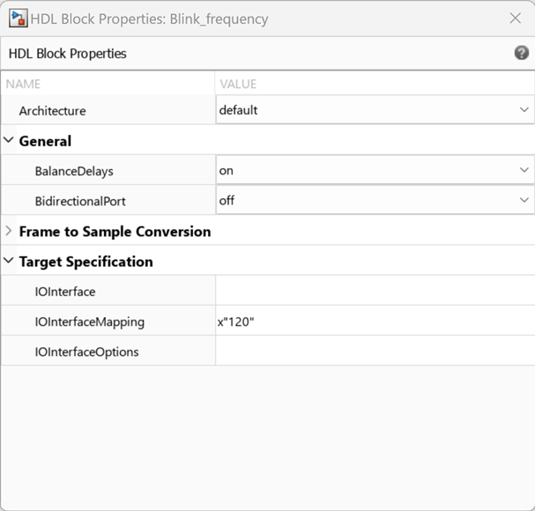The height and width of the screenshot is (511, 535).
Task: Select the IOInterfaceOptions property label
Action: click(x=86, y=352)
